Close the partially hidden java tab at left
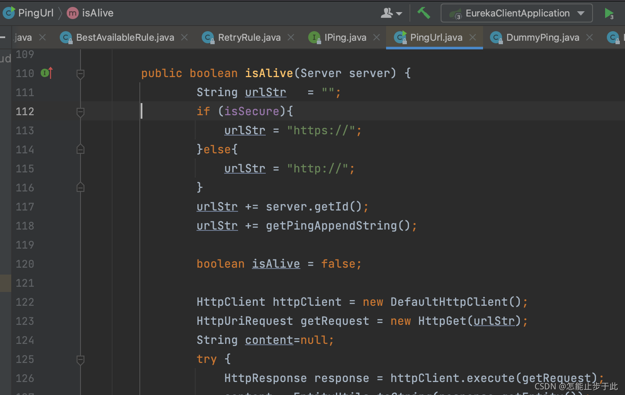 click(x=42, y=38)
